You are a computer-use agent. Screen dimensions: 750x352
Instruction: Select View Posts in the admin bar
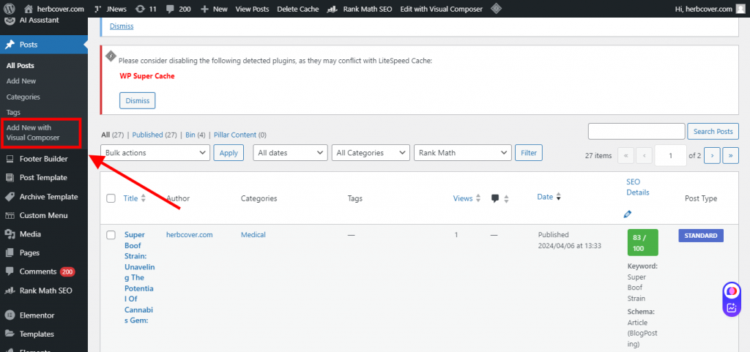252,9
